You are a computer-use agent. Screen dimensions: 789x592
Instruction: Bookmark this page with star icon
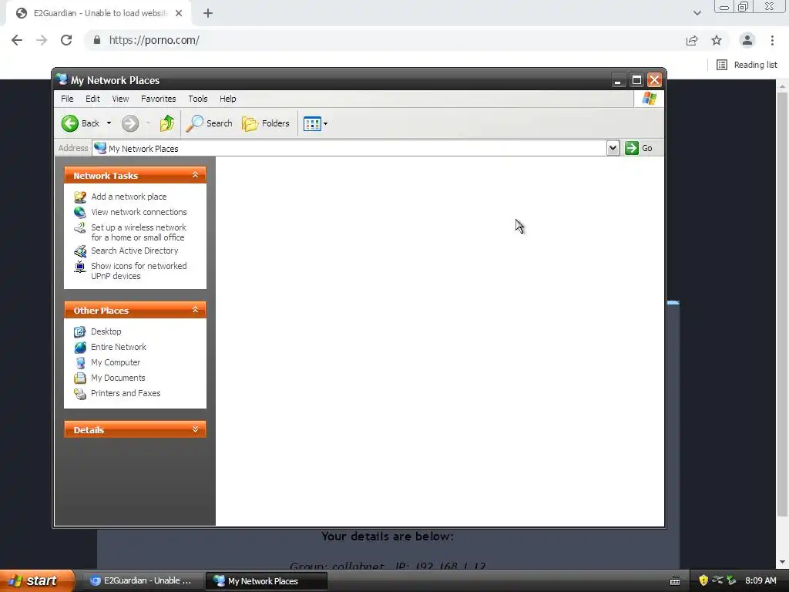tap(717, 40)
